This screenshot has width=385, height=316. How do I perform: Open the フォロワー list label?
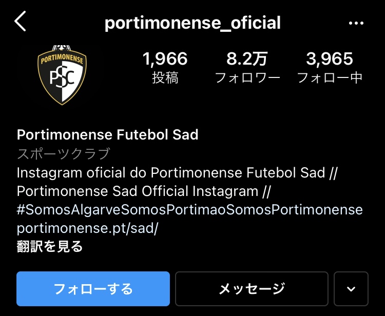pyautogui.click(x=247, y=78)
